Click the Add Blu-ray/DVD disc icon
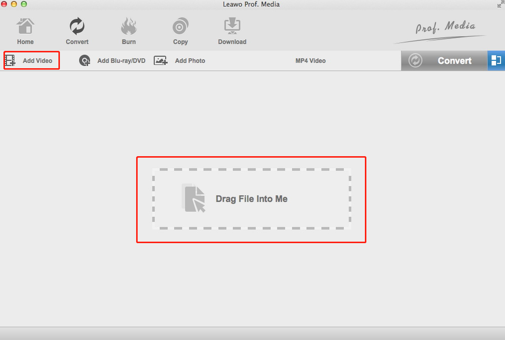This screenshot has width=505, height=340. (85, 60)
